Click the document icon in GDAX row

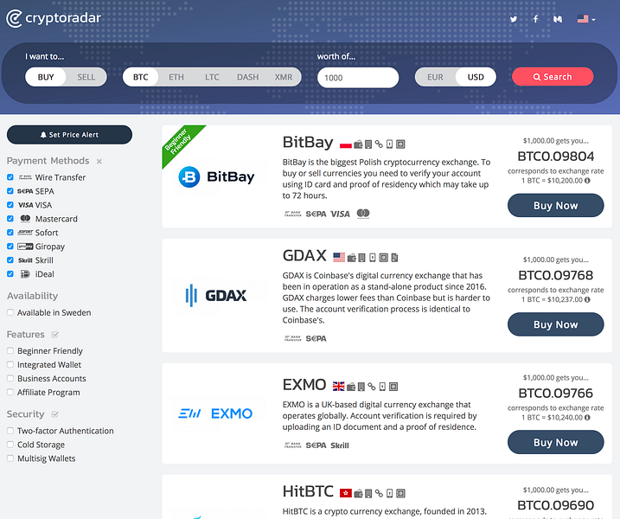coord(394,258)
